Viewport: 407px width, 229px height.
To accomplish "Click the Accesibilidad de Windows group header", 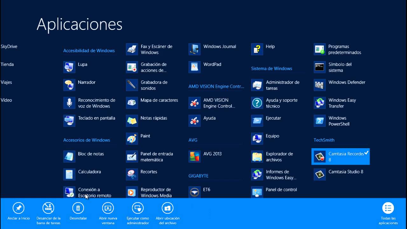I will pos(89,51).
